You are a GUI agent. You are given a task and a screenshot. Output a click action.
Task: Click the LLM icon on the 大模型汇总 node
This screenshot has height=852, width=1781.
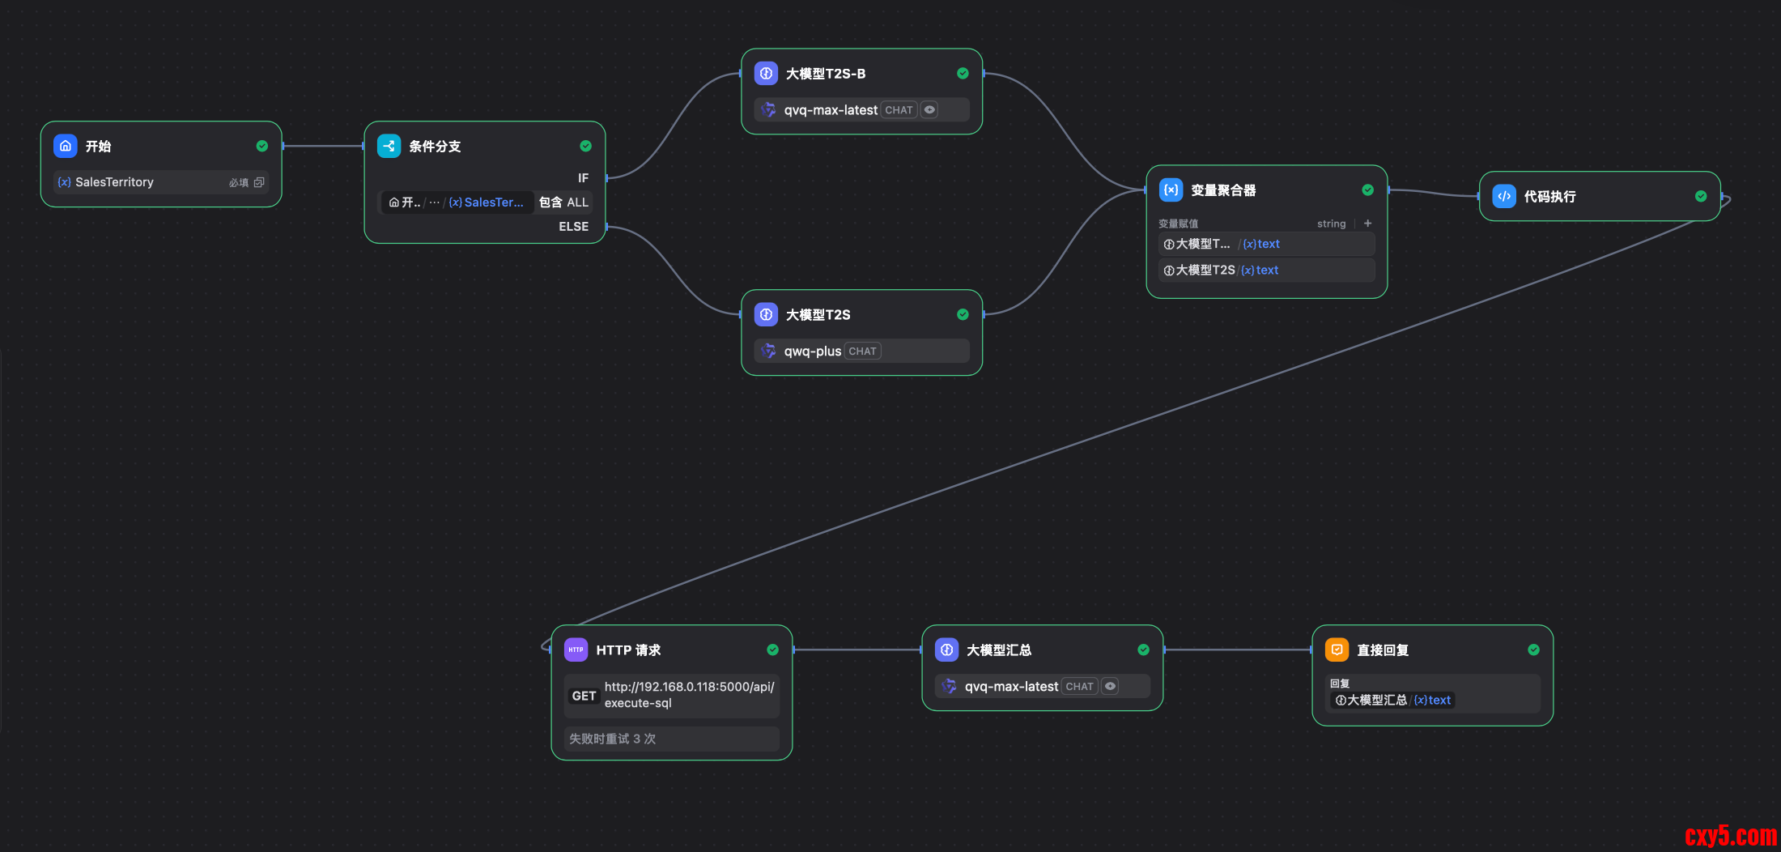(946, 650)
